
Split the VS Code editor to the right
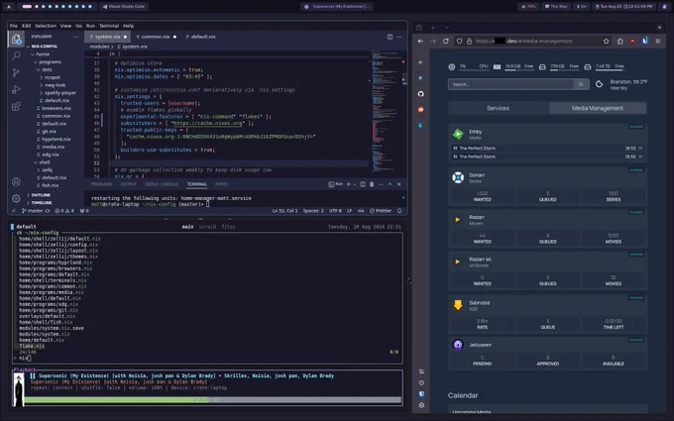tap(390, 37)
